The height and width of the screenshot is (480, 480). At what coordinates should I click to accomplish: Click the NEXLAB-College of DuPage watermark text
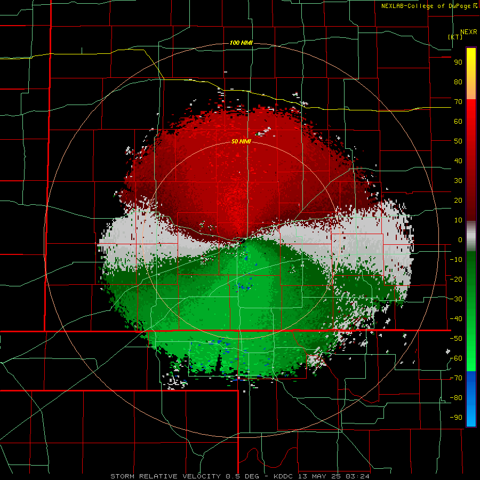(429, 6)
